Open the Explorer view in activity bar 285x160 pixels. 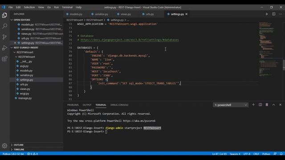coord(4,15)
